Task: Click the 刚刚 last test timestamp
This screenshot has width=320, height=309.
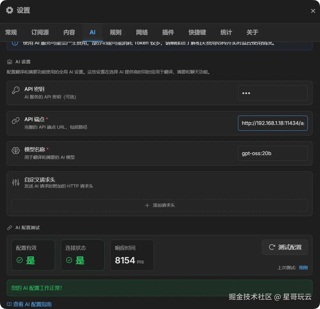Action: click(x=303, y=268)
